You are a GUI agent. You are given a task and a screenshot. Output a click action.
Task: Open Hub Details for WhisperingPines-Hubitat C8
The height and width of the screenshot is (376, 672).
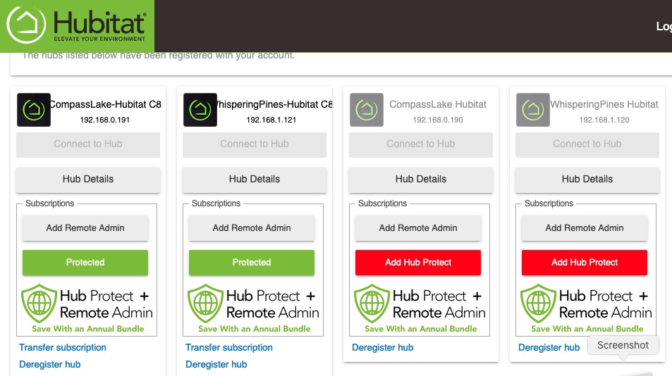tap(254, 180)
